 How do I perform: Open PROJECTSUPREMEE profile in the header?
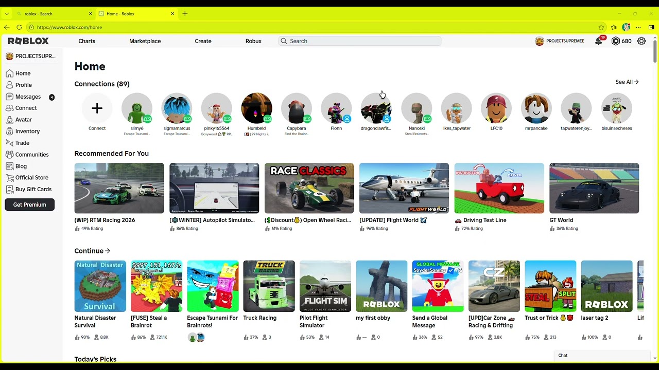[x=560, y=41]
